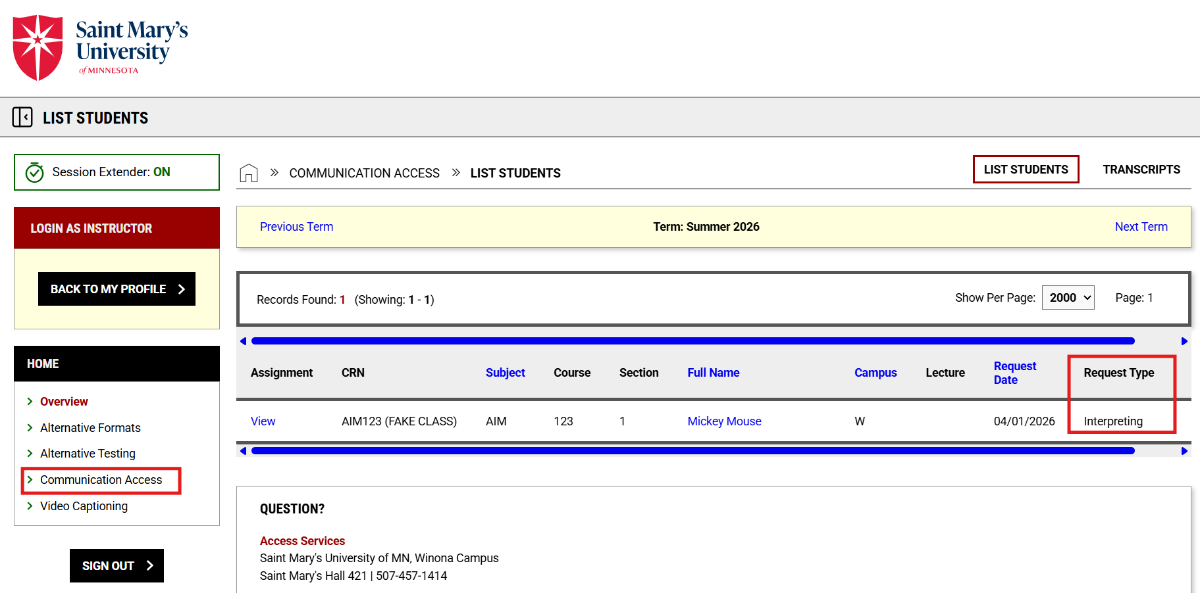1200x593 pixels.
Task: Click the COMMUNICATION ACCESS breadcrumb
Action: 364,173
